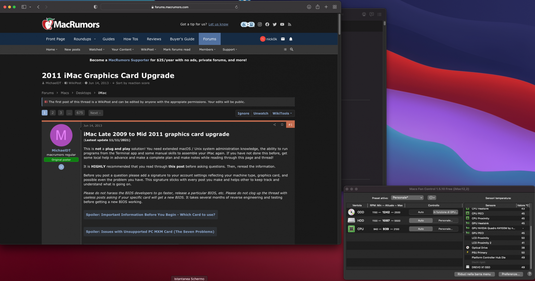
Task: Go to the Next page of the thread
Action: 96,113
